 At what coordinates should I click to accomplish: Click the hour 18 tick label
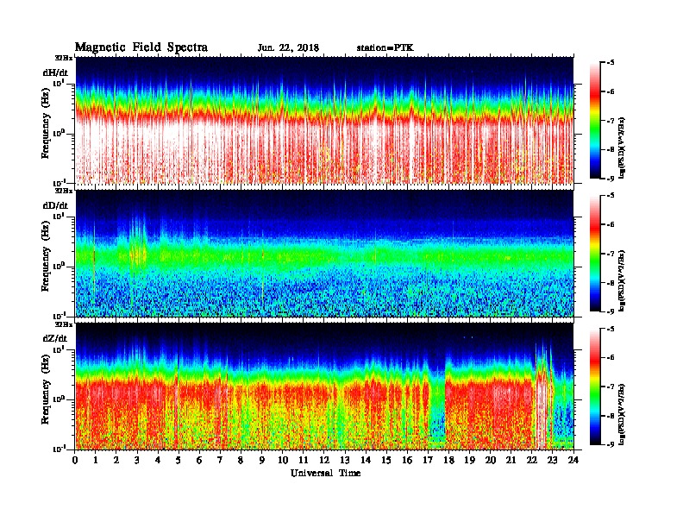[x=448, y=461]
